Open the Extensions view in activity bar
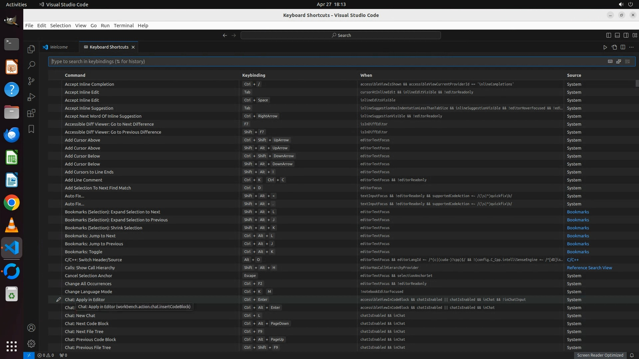The image size is (639, 359). [x=31, y=113]
